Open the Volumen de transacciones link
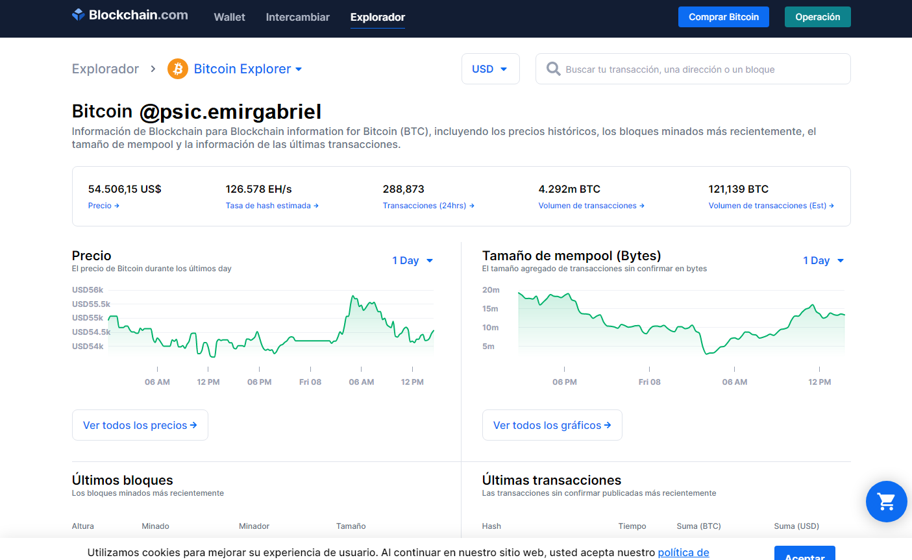This screenshot has width=912, height=560. coord(591,206)
